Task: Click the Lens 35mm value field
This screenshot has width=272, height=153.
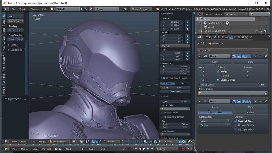Action: coord(175,102)
